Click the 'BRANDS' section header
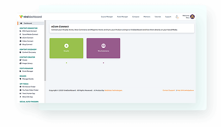The image size is (221, 127). [23, 76]
